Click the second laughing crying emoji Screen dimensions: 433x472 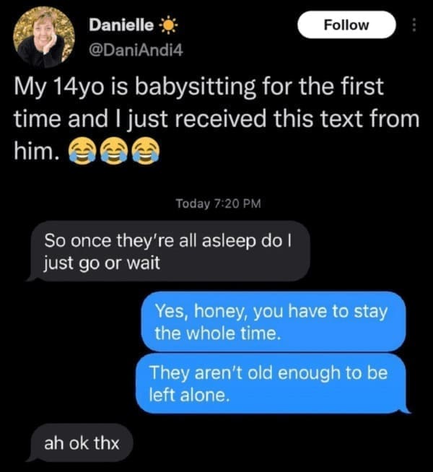point(114,150)
